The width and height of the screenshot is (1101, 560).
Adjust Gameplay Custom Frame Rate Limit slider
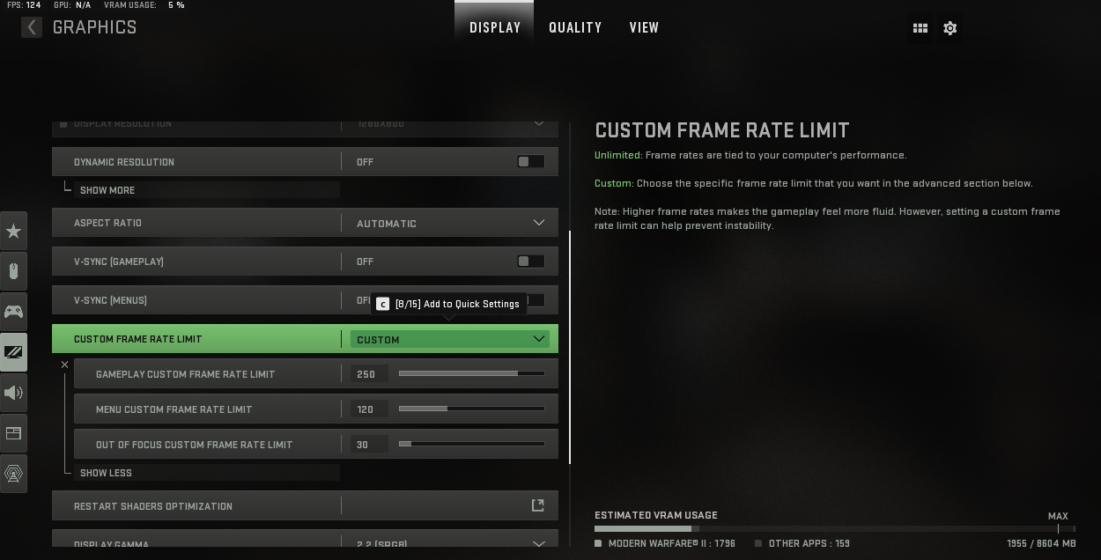click(x=471, y=374)
